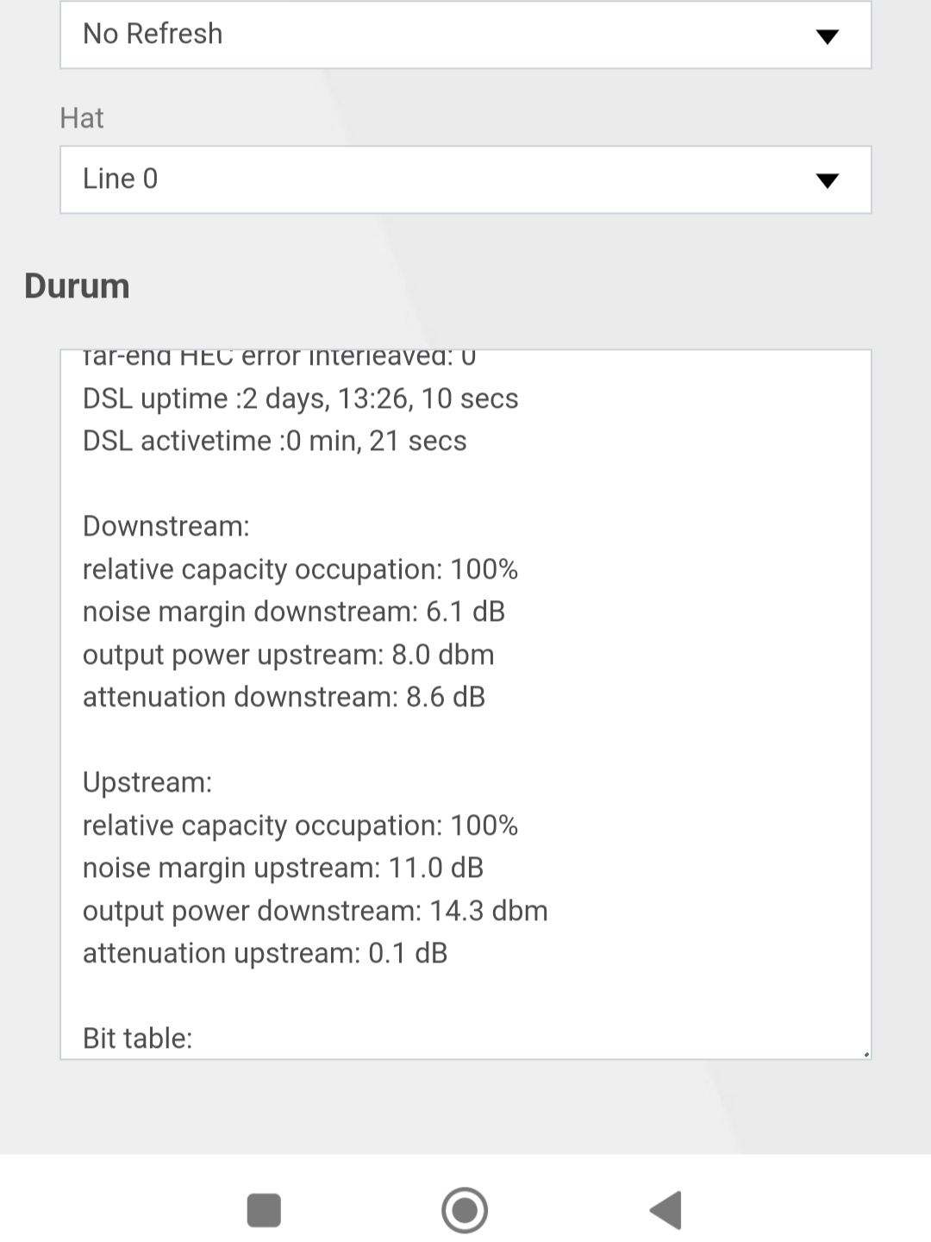
Task: Click noise margin downstream 6.1 dB line
Action: tap(294, 612)
